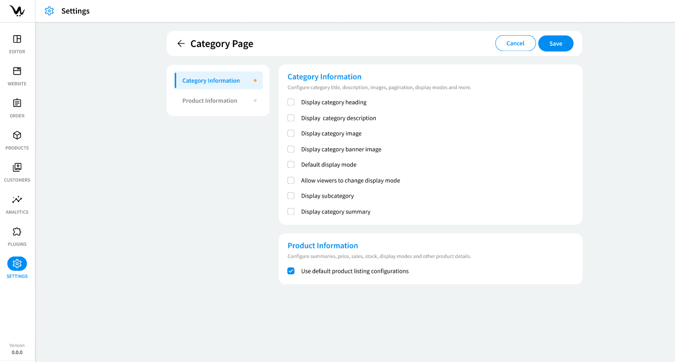Screen dimensions: 675x362
Task: Go to the Website section icon
Action: [17, 71]
